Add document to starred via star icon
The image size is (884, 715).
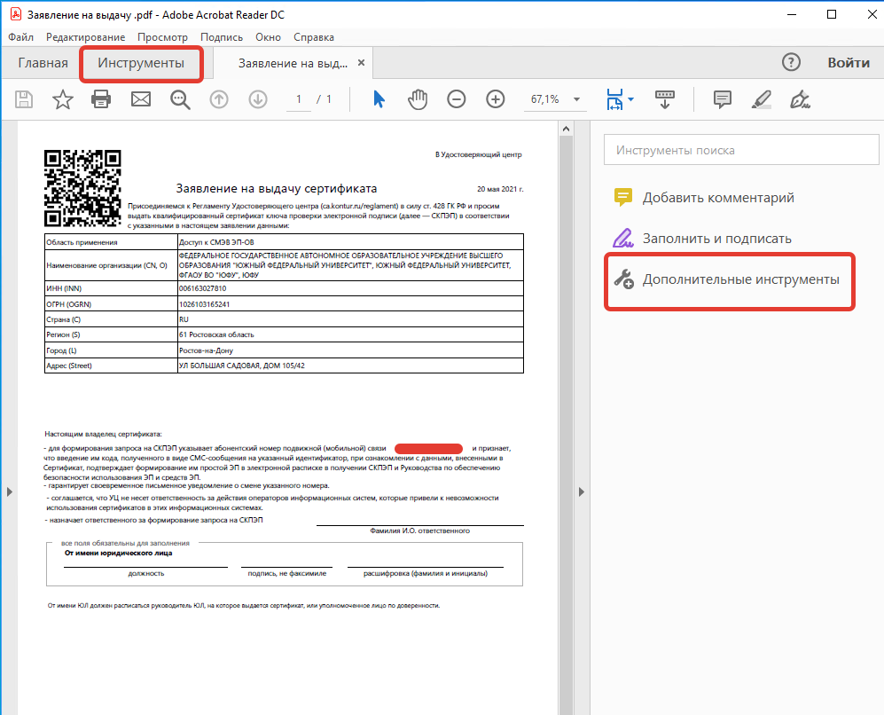point(63,100)
